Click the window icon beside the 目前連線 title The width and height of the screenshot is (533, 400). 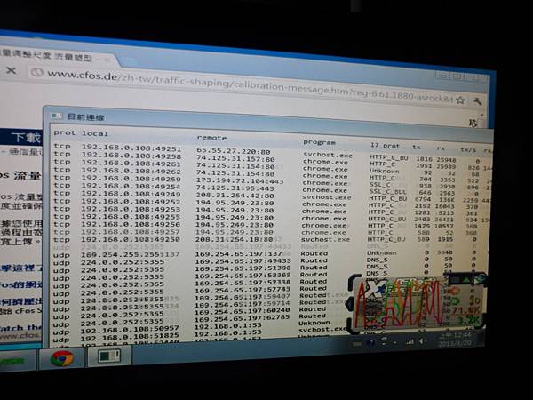click(57, 116)
